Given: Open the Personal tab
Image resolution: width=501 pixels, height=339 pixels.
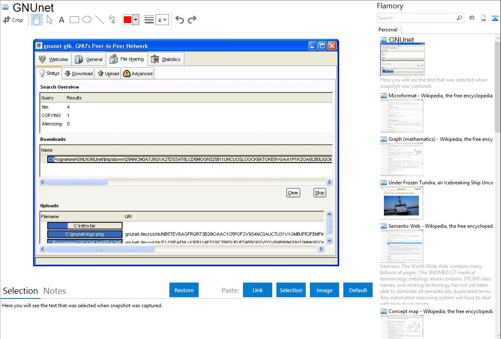Looking at the screenshot, I should [388, 30].
